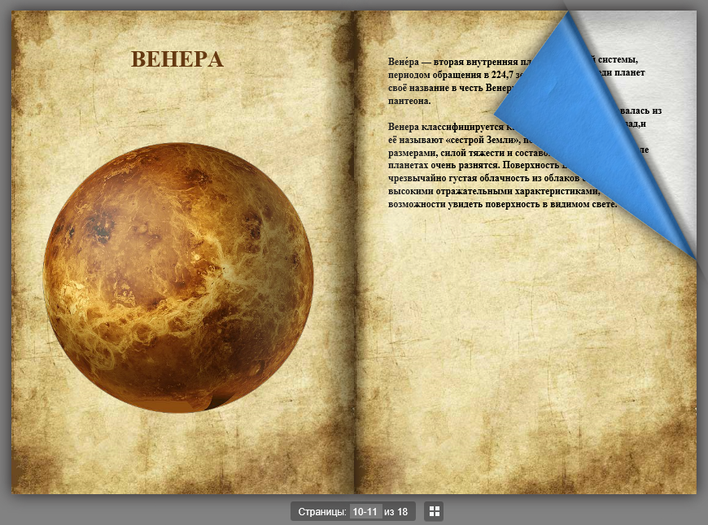Click the Venus planet image
The height and width of the screenshot is (525, 708).
pyautogui.click(x=178, y=277)
